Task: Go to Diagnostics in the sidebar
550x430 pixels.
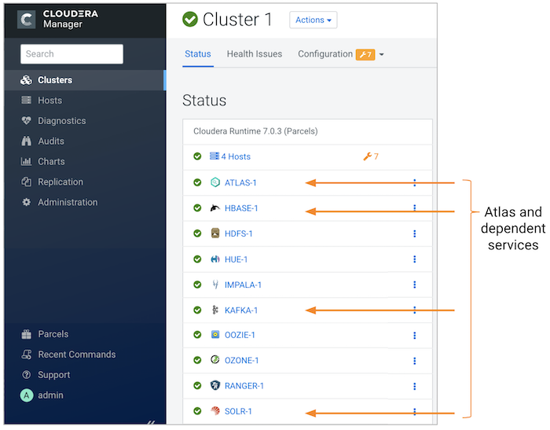Action: 61,121
